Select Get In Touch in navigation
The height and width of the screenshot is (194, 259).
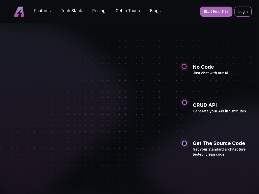coord(128,11)
